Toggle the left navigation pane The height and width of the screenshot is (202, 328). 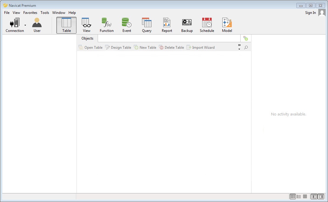pyautogui.click(x=314, y=197)
